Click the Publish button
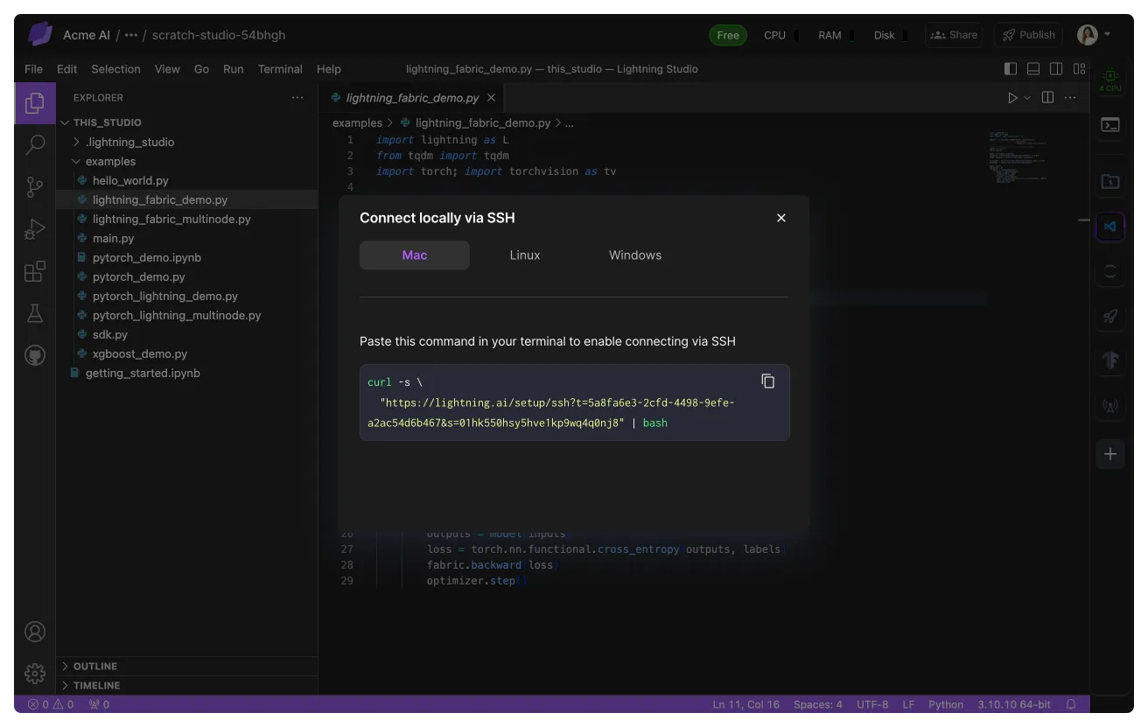This screenshot has height=727, width=1148. (1028, 35)
